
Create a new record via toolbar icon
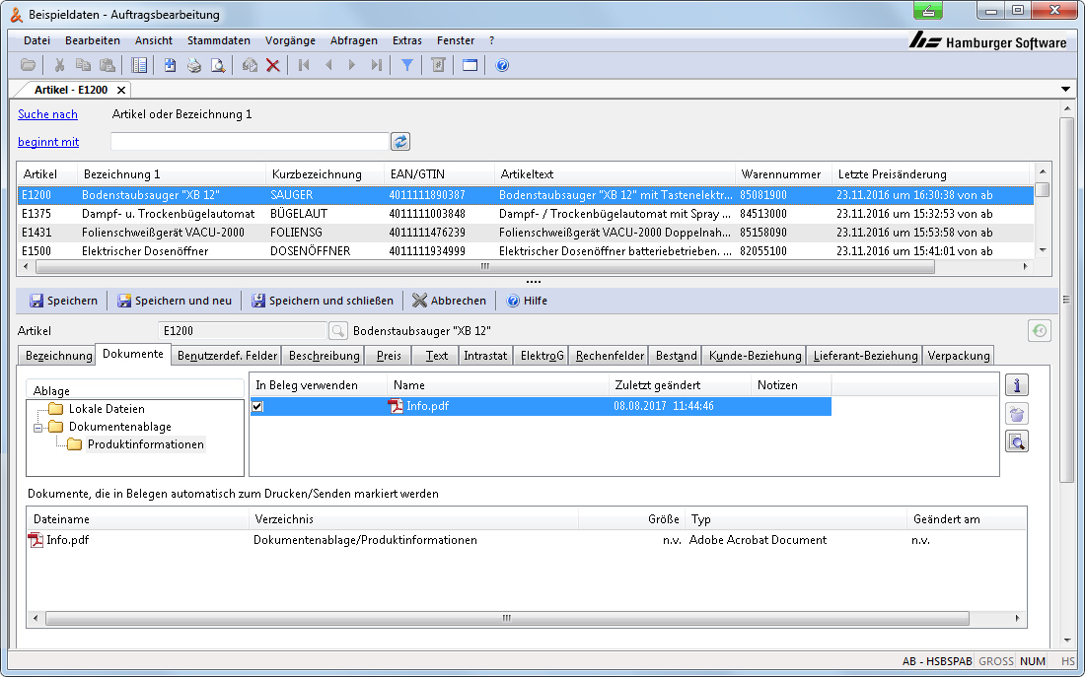point(171,66)
